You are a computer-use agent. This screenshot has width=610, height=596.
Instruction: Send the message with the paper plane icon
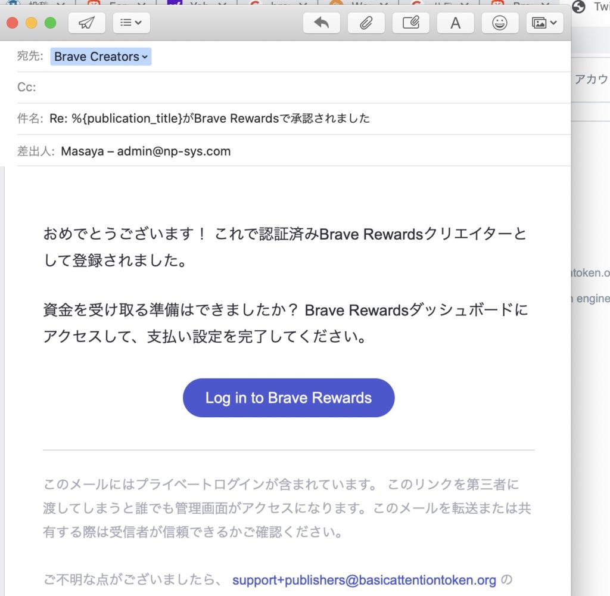click(x=87, y=23)
